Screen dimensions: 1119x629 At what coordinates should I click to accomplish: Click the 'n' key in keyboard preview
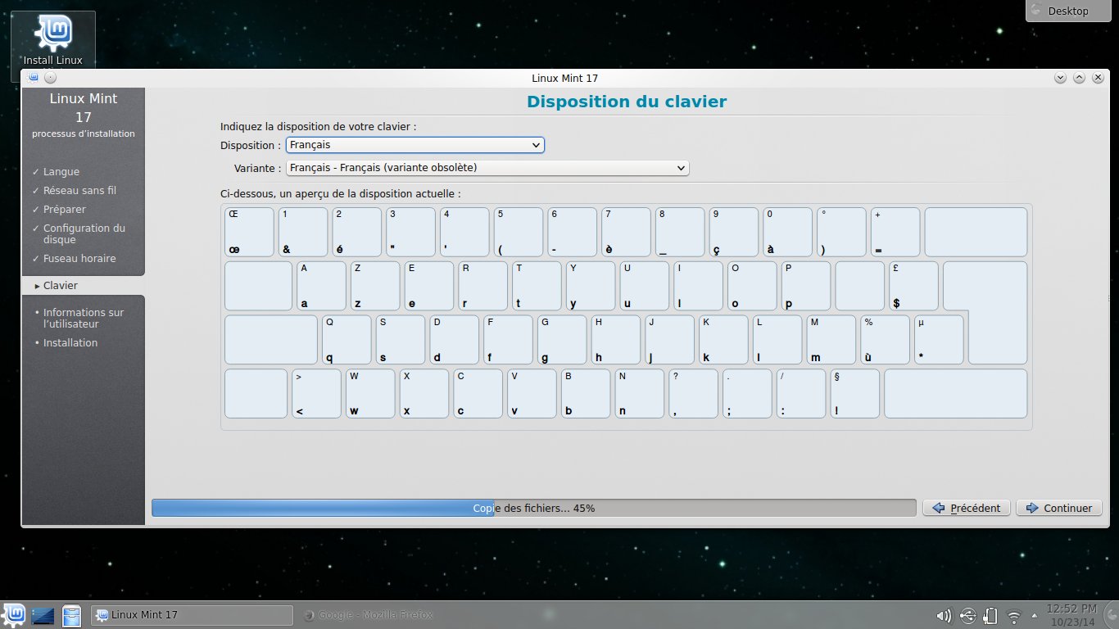click(640, 394)
